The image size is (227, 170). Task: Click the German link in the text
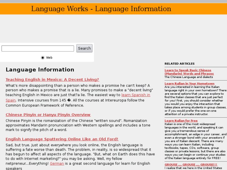tap(57, 163)
